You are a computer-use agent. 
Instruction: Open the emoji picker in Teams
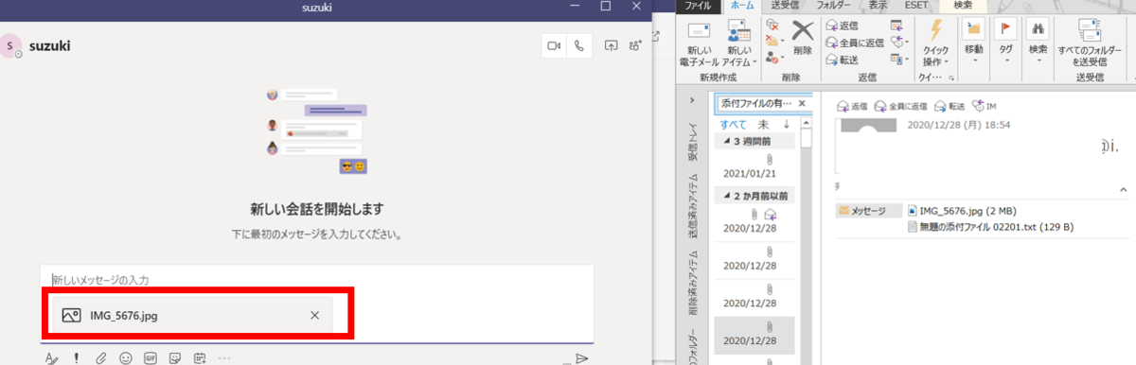(x=125, y=358)
